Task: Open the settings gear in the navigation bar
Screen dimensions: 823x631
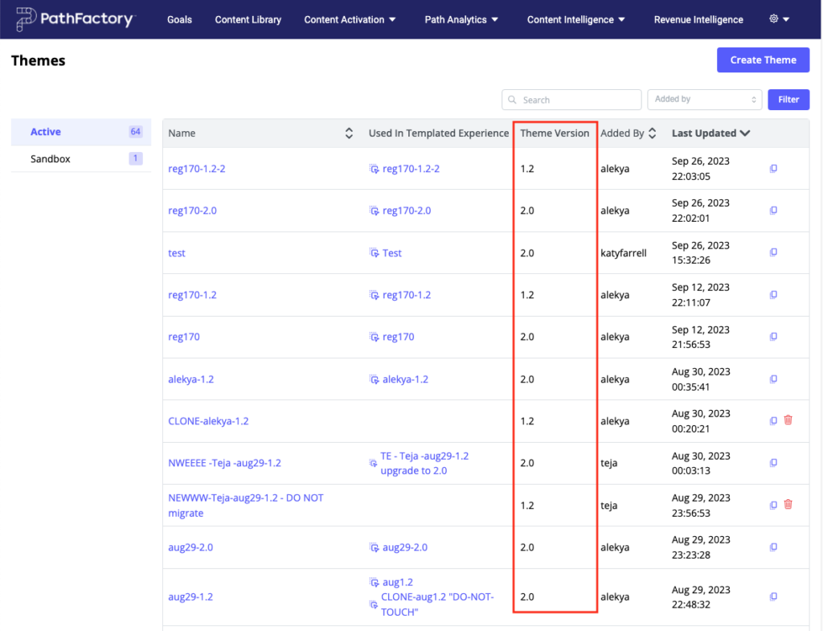Action: tap(773, 19)
